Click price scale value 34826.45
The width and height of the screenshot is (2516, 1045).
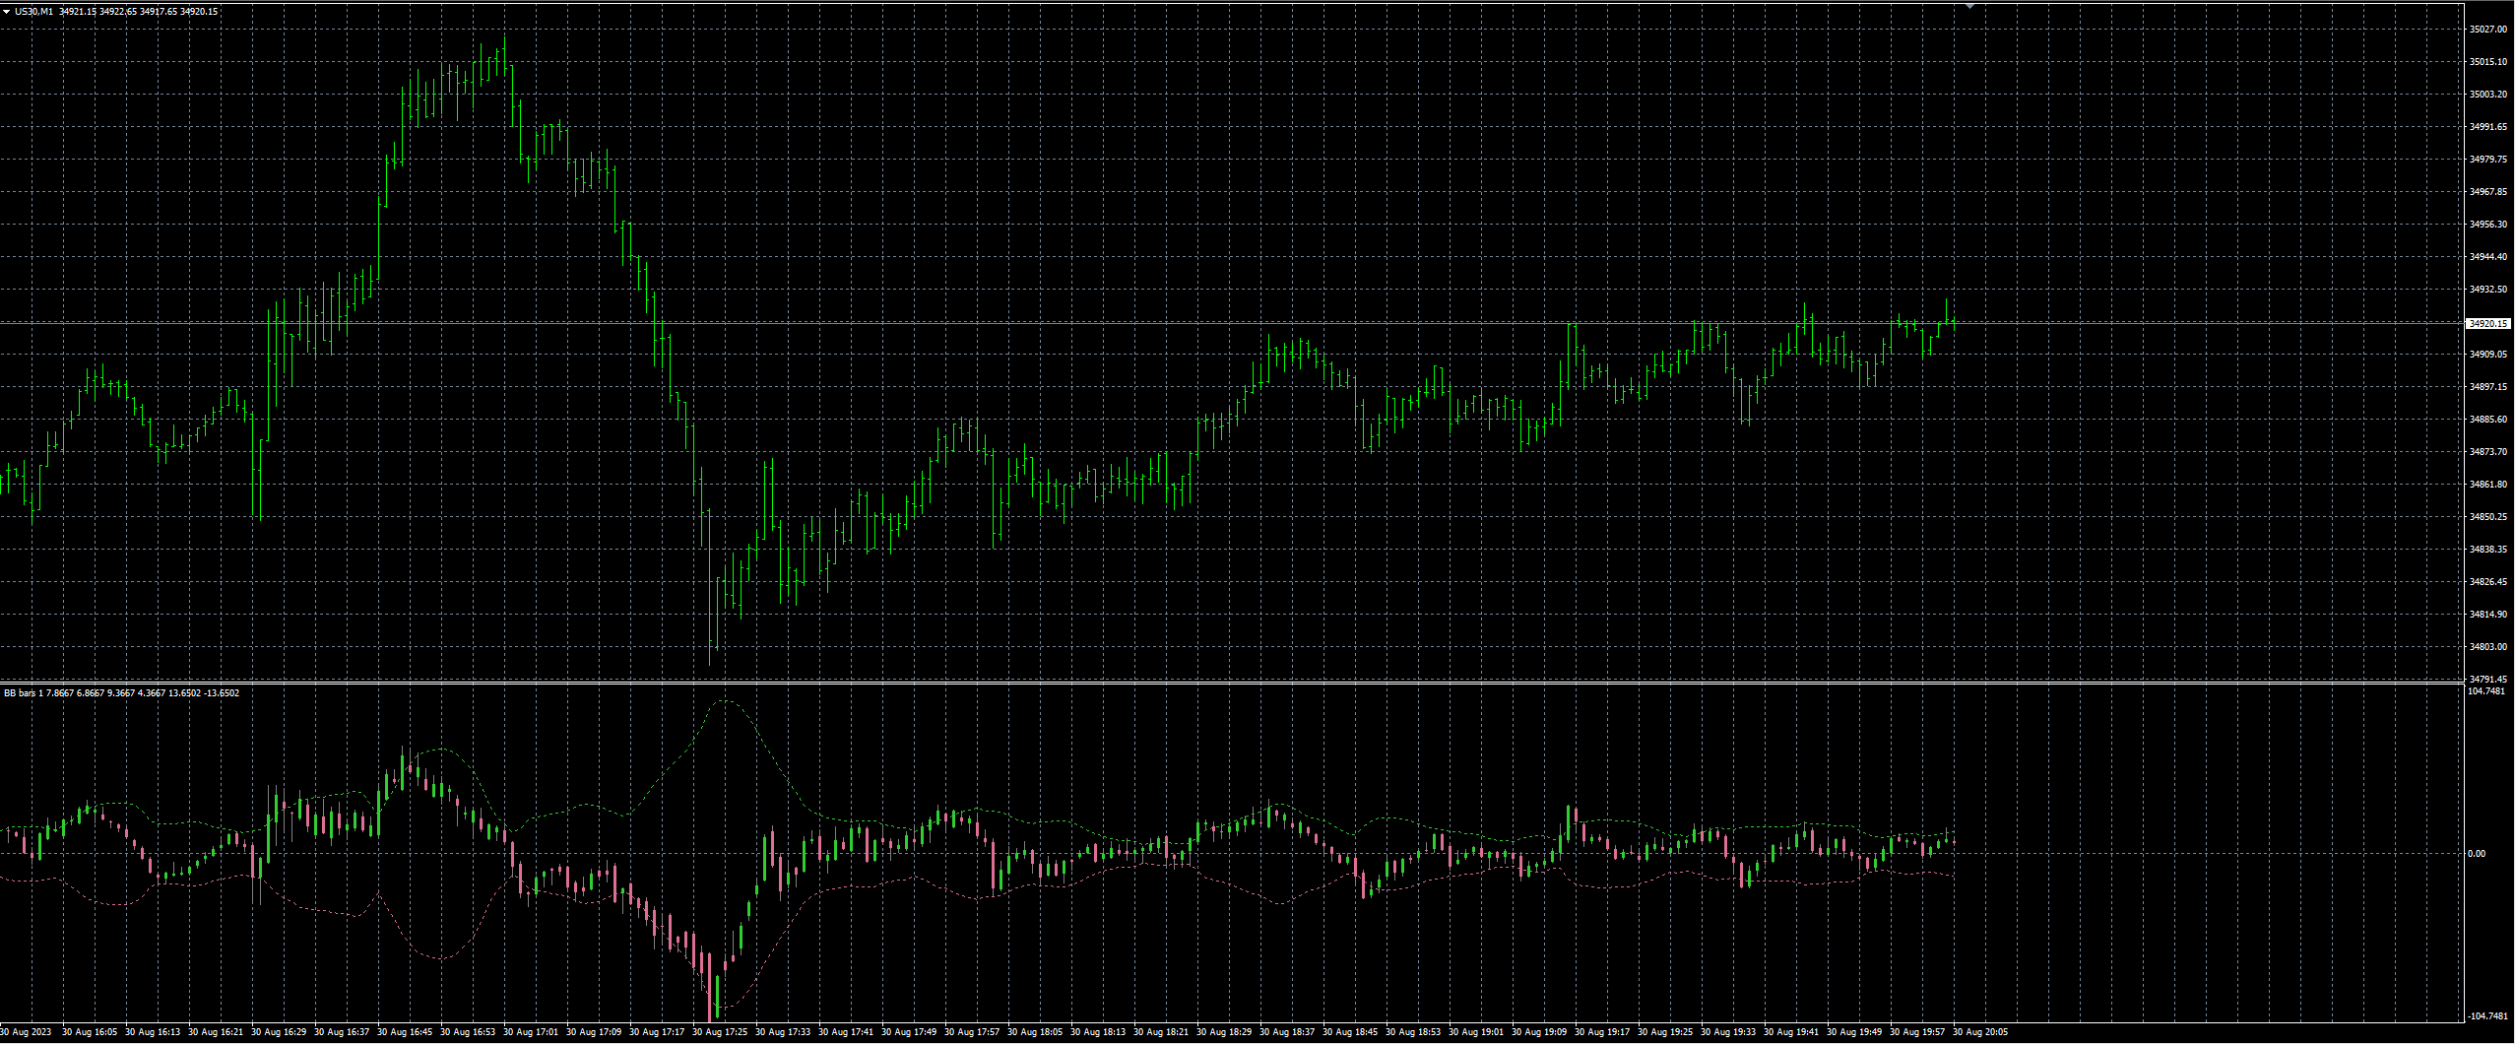[2488, 582]
